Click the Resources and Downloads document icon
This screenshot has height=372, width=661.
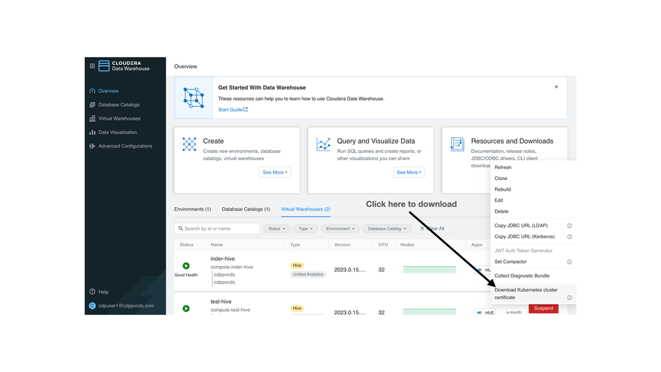pyautogui.click(x=457, y=144)
